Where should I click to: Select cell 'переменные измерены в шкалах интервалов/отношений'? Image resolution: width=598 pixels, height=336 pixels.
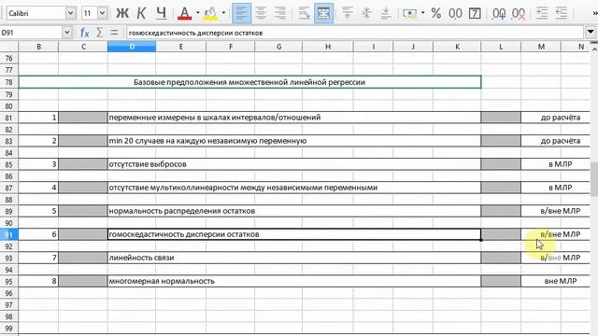pos(294,118)
